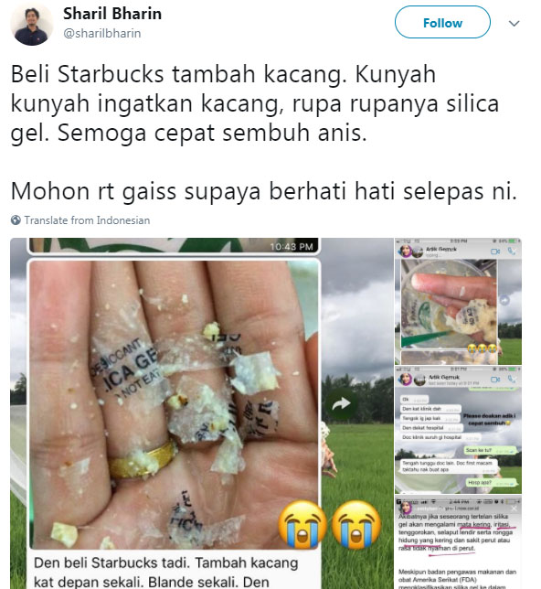Click the second crying emoji on photo
Viewport: 541px width, 589px height.
pyautogui.click(x=356, y=524)
